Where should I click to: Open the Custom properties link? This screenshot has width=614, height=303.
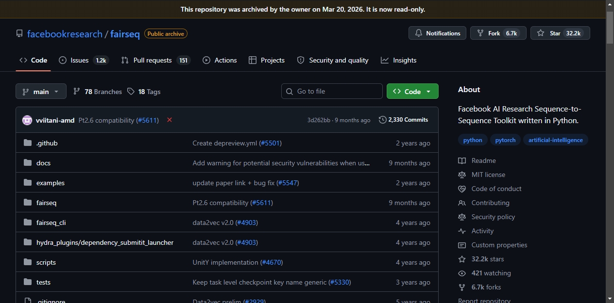coord(499,245)
